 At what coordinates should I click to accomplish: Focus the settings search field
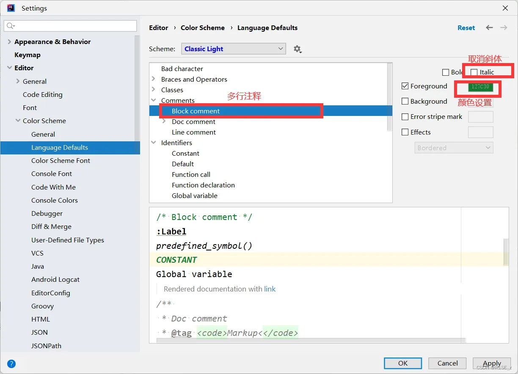tap(70, 26)
